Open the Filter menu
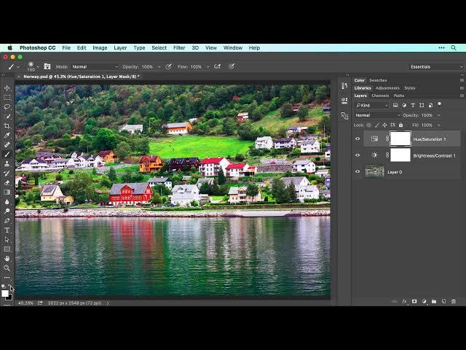Image resolution: width=466 pixels, height=350 pixels. point(179,47)
